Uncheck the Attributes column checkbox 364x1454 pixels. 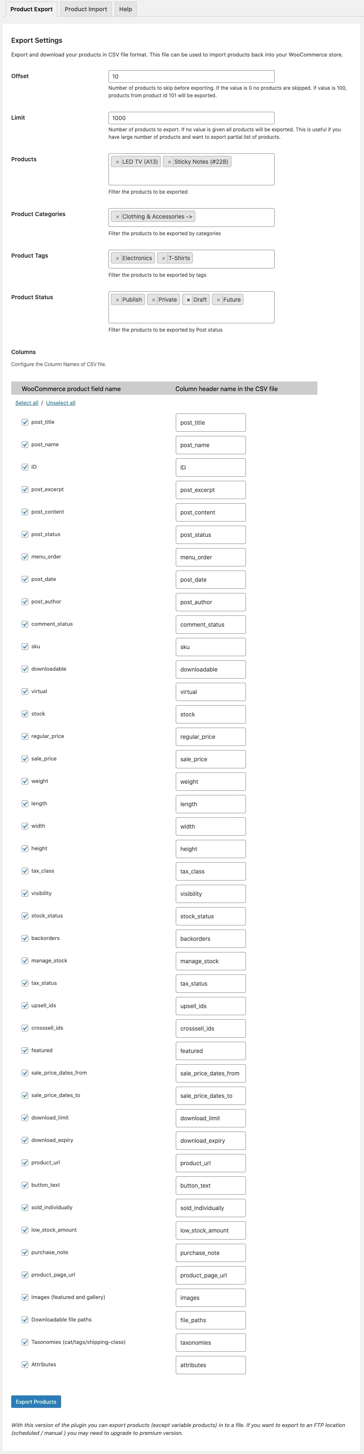coord(25,1365)
